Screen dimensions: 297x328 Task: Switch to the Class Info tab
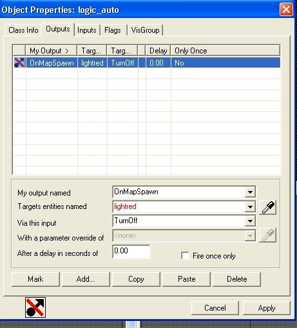[23, 30]
